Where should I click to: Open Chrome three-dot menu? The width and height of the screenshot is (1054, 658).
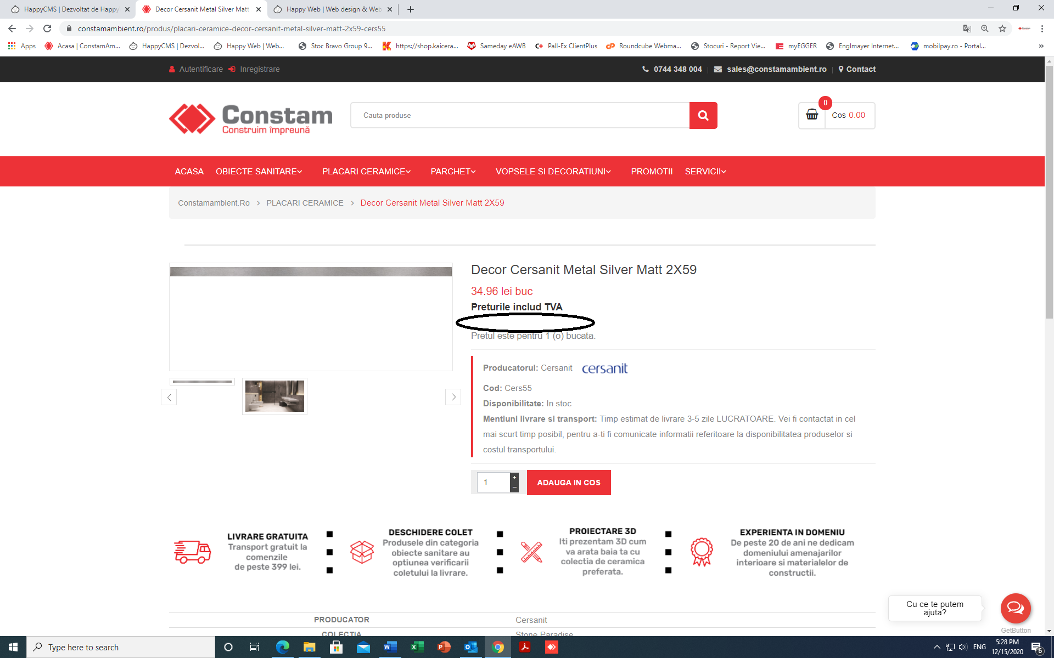(1042, 29)
